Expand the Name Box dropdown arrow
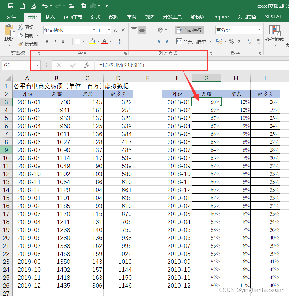 (37, 65)
